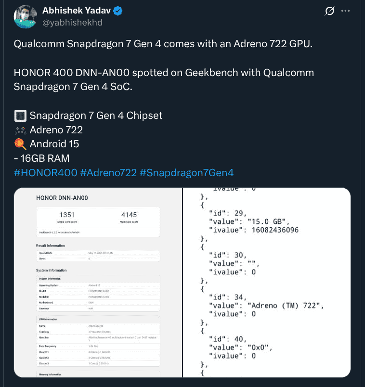Open the #Adreno722 hashtag
The width and height of the screenshot is (365, 387).
107,172
